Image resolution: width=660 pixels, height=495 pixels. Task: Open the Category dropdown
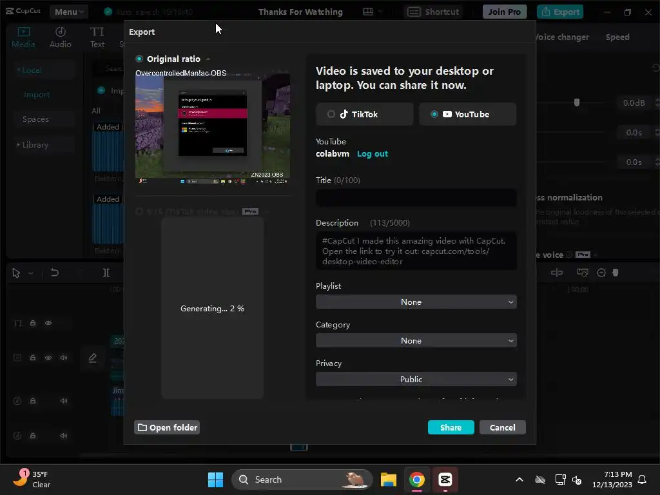pyautogui.click(x=416, y=340)
